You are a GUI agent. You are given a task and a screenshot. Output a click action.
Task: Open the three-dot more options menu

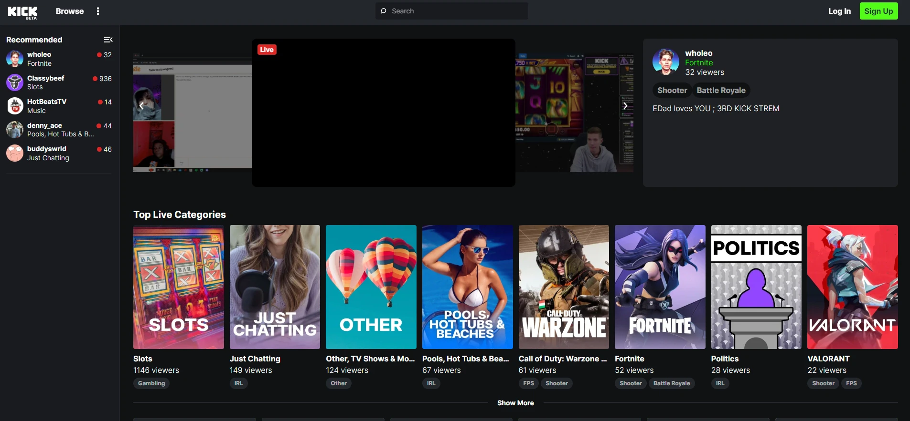tap(98, 11)
